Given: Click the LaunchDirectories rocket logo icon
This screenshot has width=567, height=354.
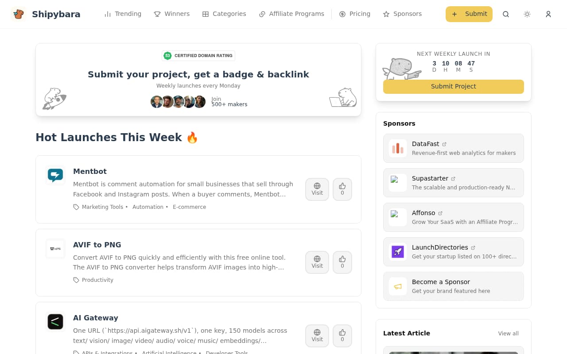Looking at the screenshot, I should [398, 252].
